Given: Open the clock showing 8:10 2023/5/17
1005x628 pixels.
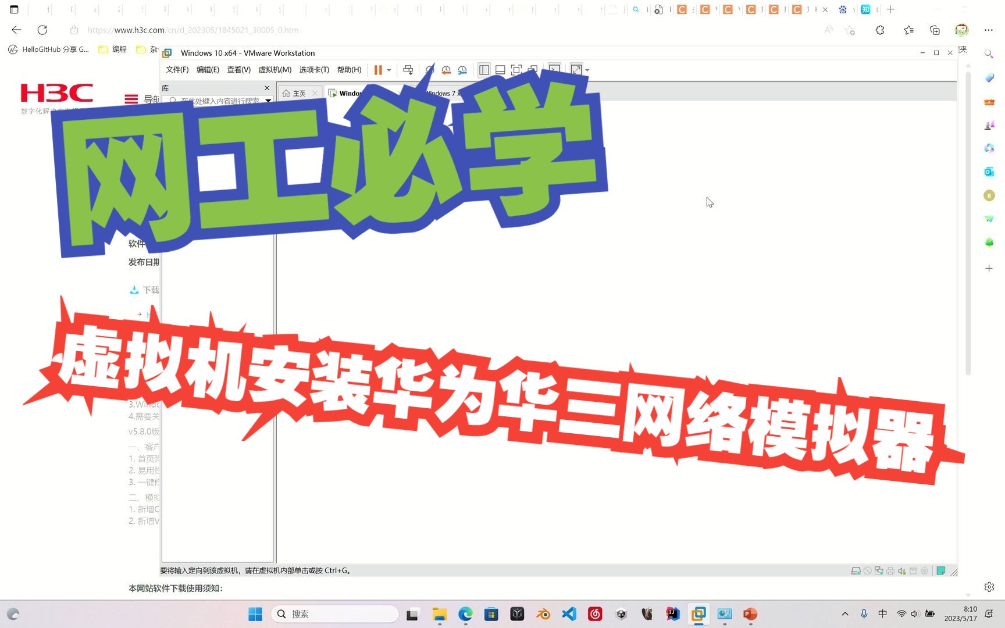Looking at the screenshot, I should (960, 614).
